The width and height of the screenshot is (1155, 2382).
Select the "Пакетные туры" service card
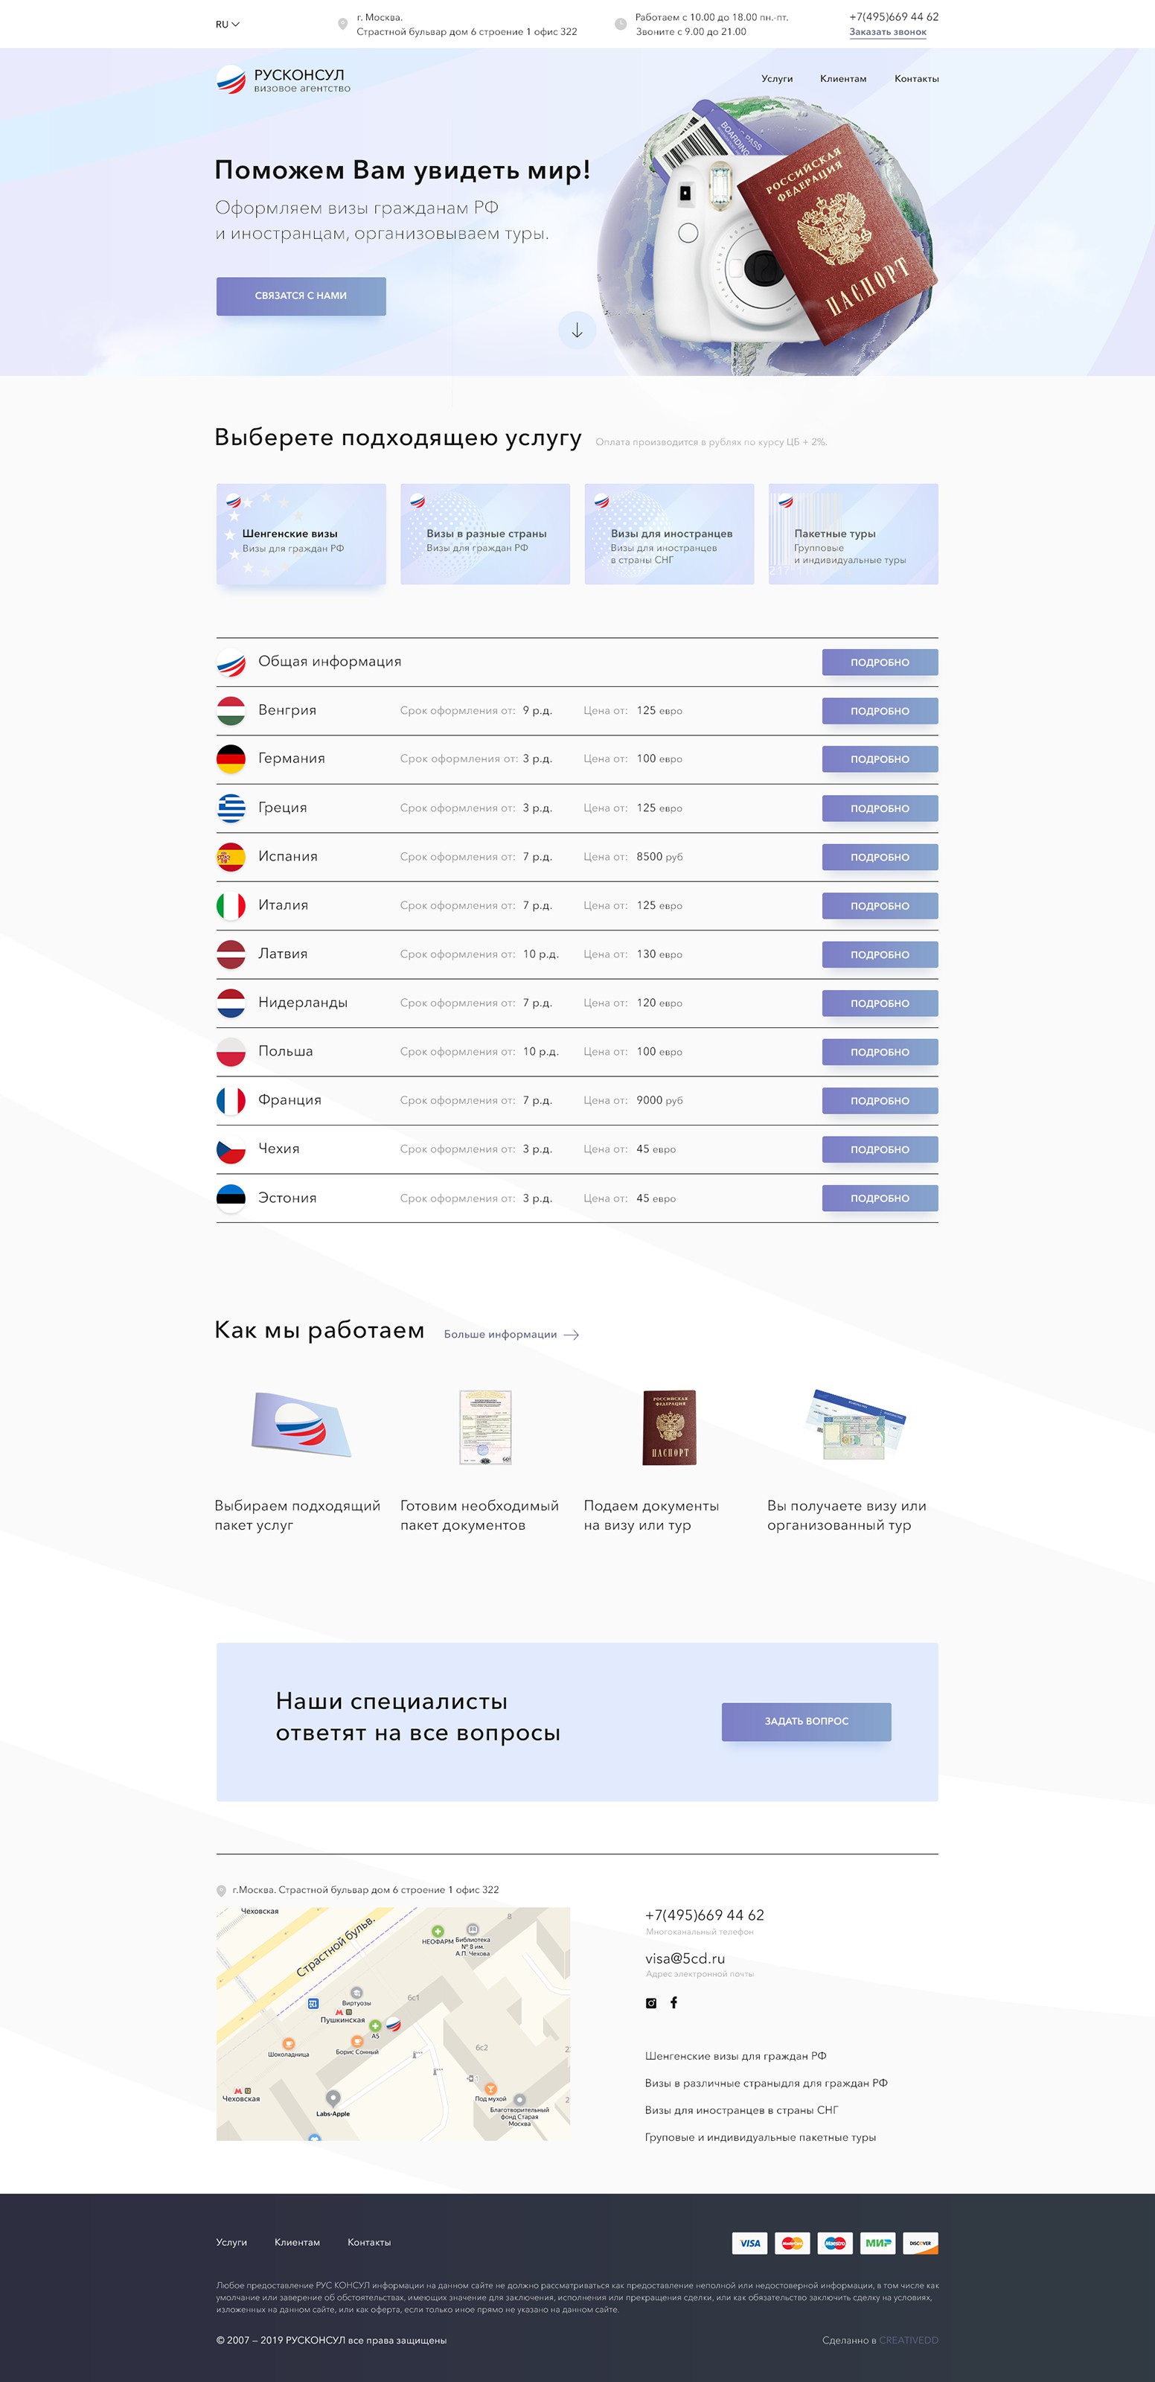[853, 534]
